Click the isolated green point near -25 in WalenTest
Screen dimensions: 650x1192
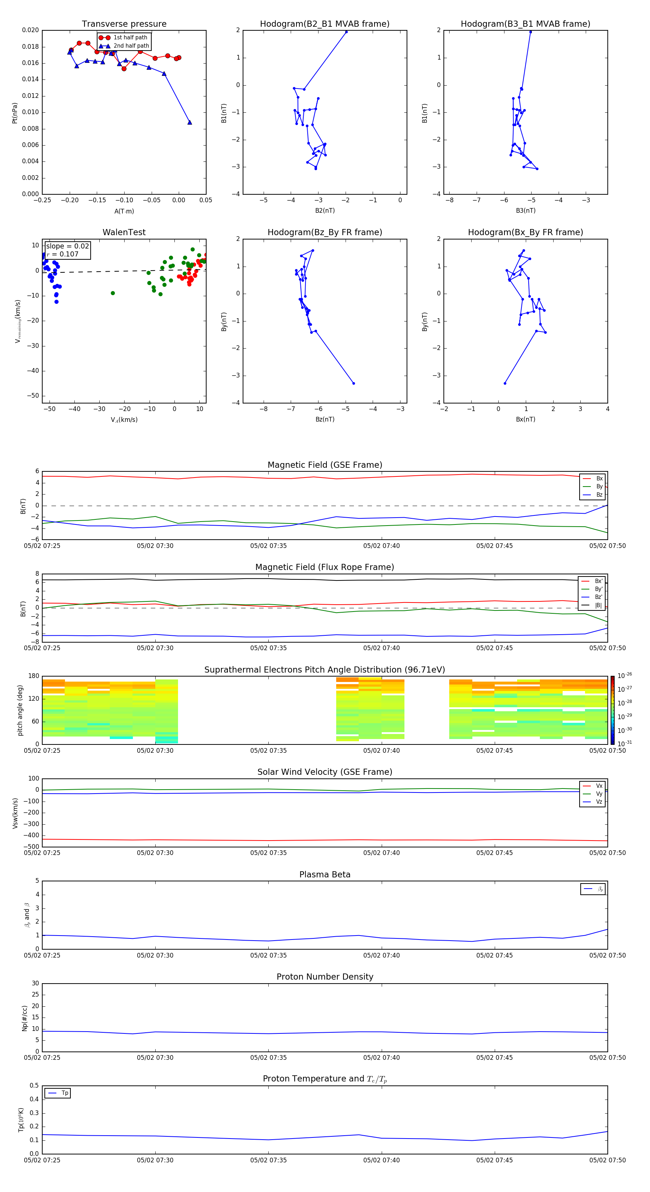pyautogui.click(x=113, y=293)
